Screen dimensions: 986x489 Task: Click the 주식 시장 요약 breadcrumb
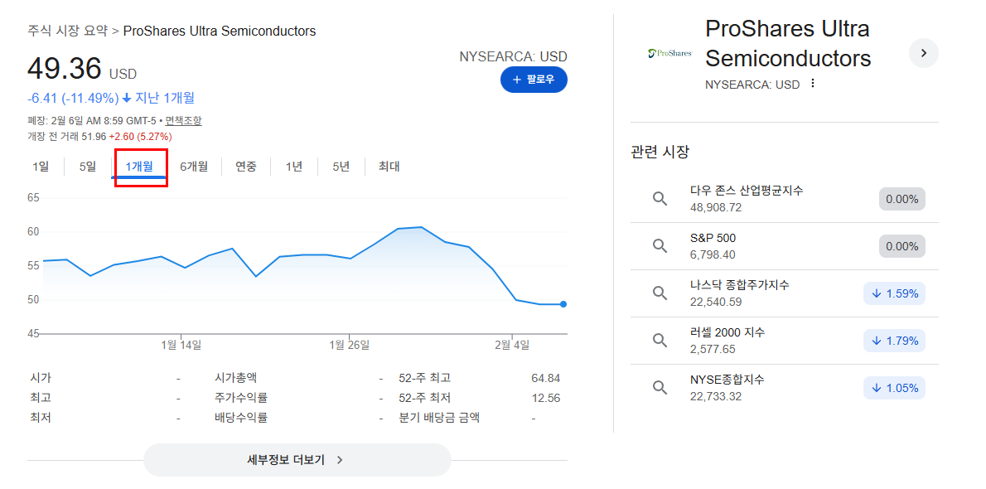point(67,31)
